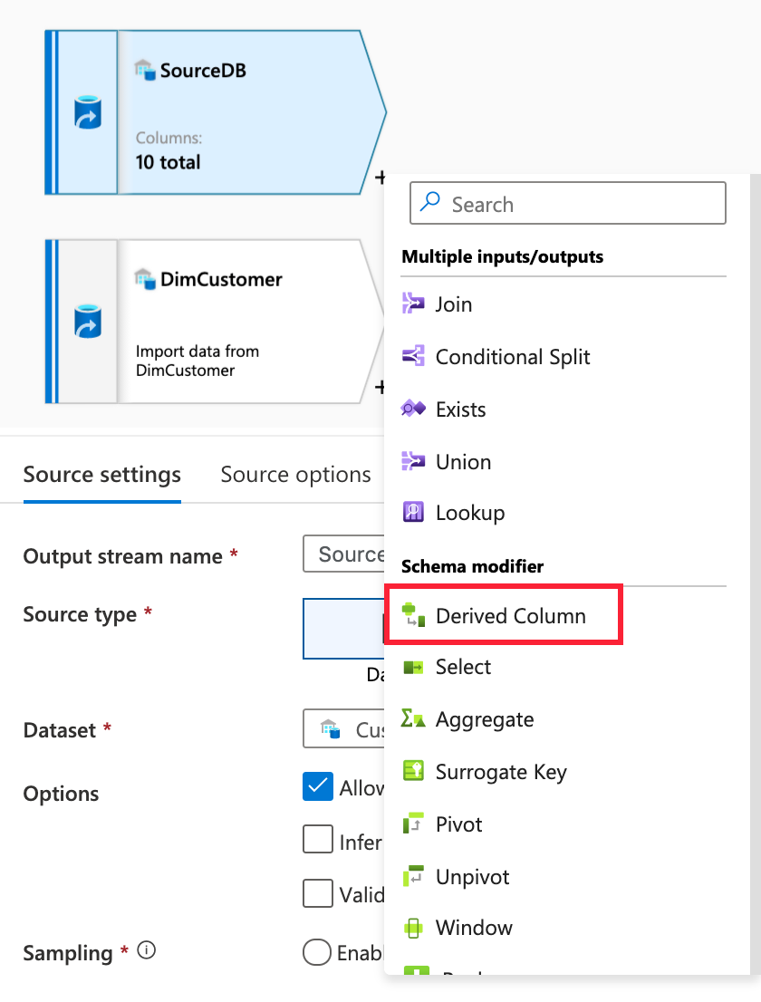Click the Union transformation icon

pos(413,461)
